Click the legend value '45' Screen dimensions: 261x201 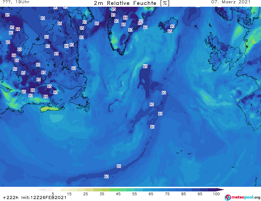tap(118, 194)
